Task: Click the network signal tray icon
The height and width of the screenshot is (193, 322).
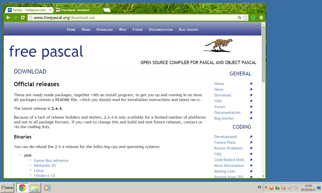Action: click(290, 188)
